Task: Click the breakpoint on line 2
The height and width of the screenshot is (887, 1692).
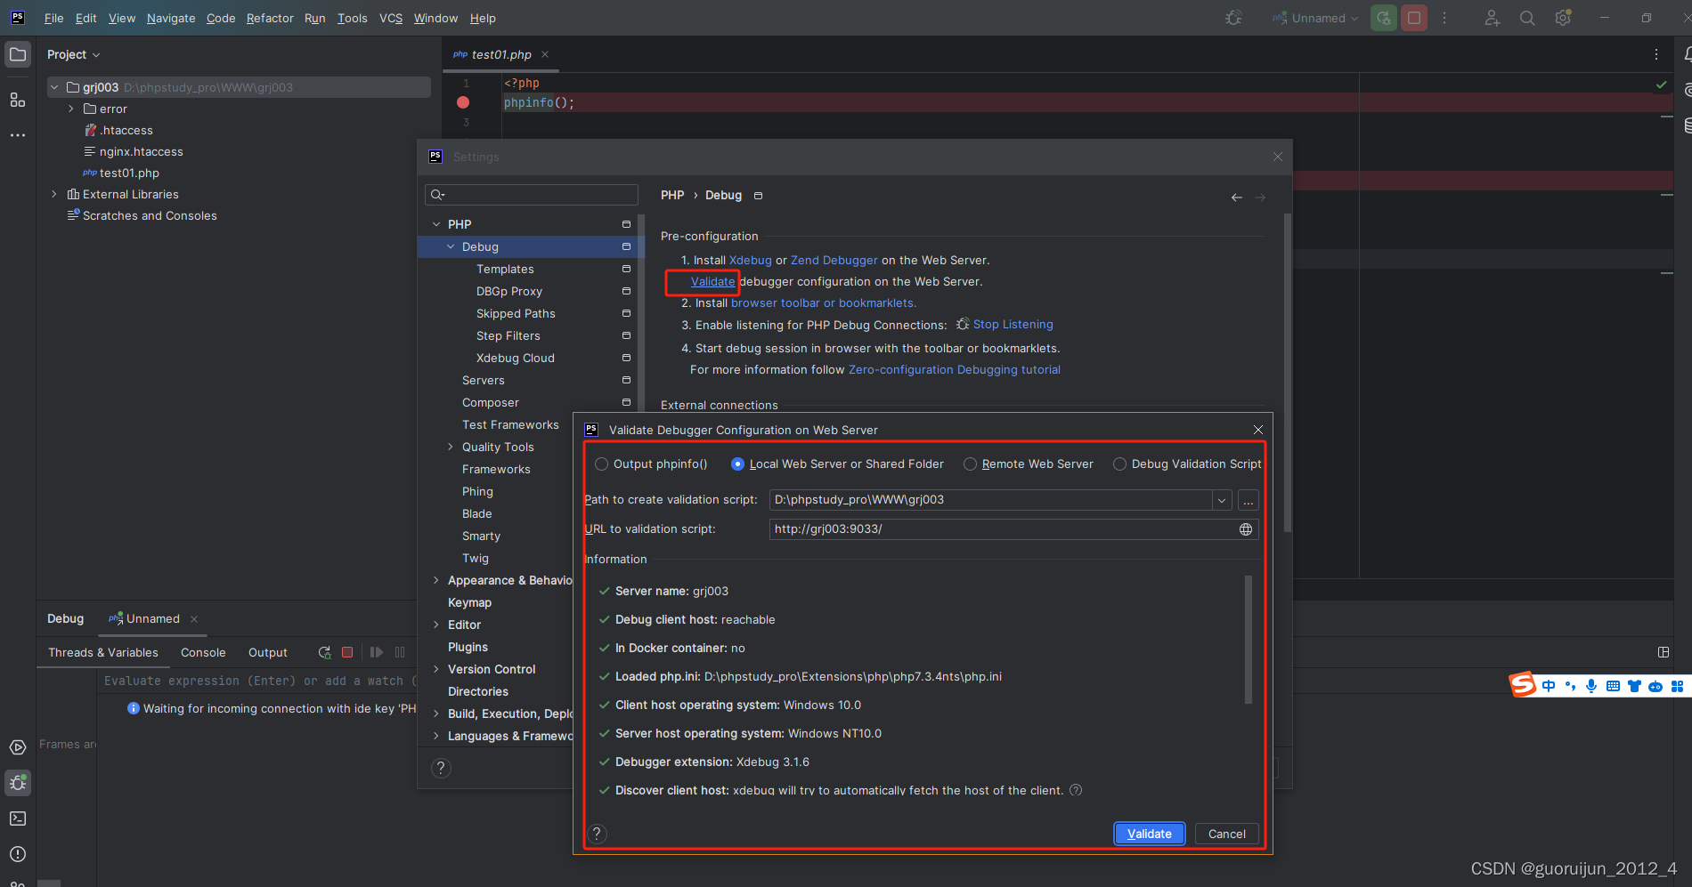Action: coord(463,102)
